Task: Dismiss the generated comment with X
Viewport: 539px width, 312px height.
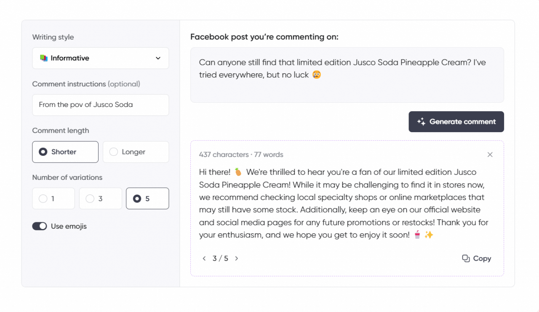Action: pyautogui.click(x=490, y=155)
